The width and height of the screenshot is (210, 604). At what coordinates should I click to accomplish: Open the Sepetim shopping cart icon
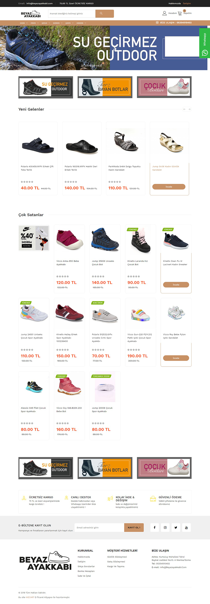pyautogui.click(x=180, y=13)
